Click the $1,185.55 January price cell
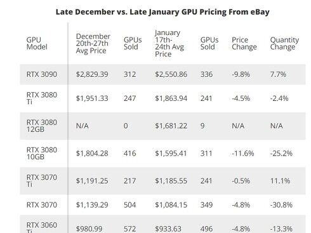Image resolution: width=311 pixels, height=233 pixels. pyautogui.click(x=171, y=181)
